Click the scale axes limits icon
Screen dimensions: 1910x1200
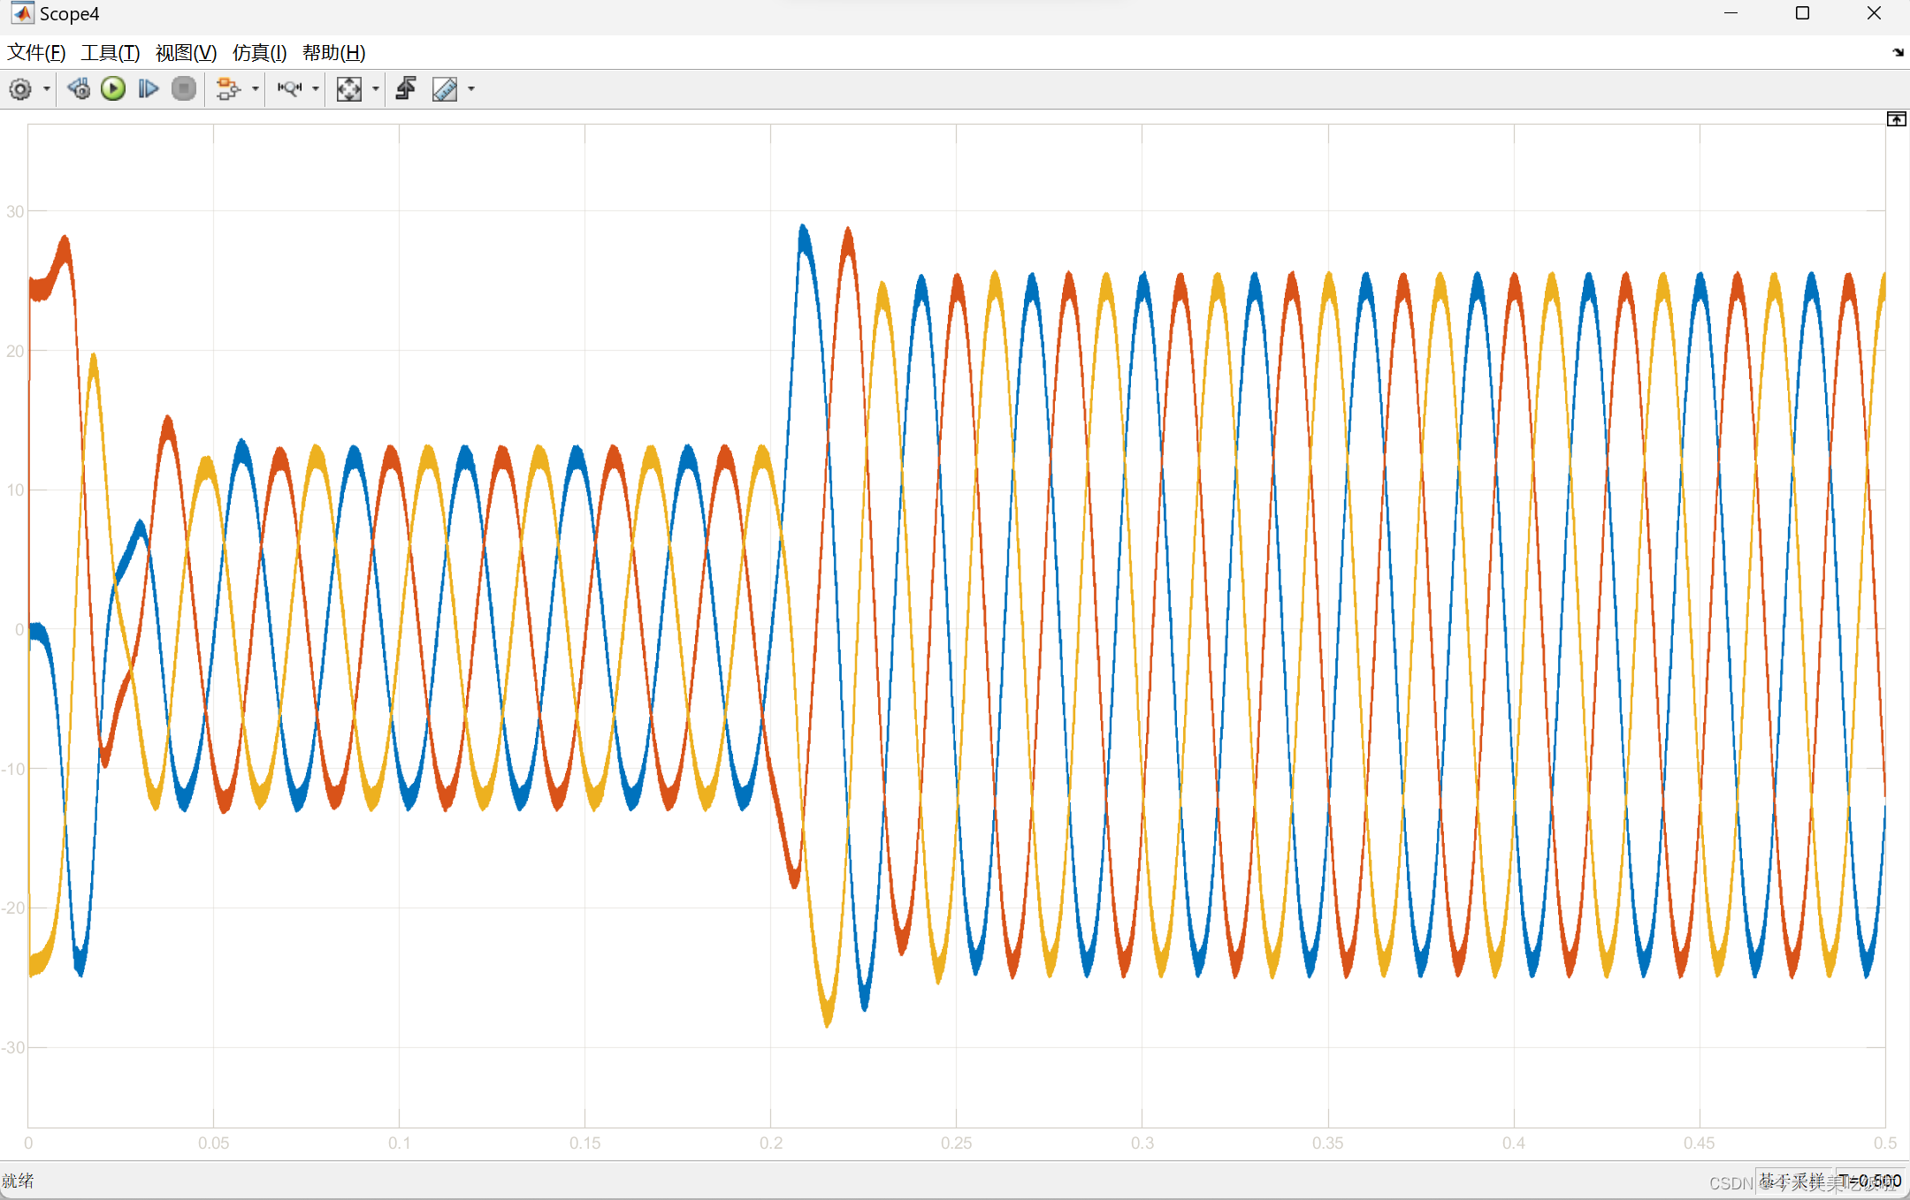[x=349, y=89]
